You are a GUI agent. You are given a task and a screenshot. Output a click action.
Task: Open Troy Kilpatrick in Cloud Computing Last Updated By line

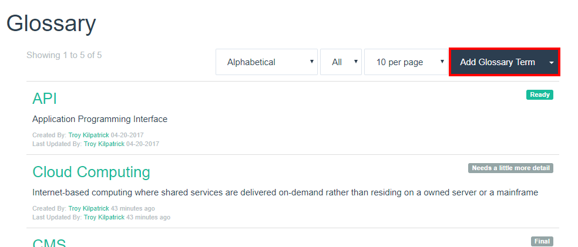tap(105, 218)
